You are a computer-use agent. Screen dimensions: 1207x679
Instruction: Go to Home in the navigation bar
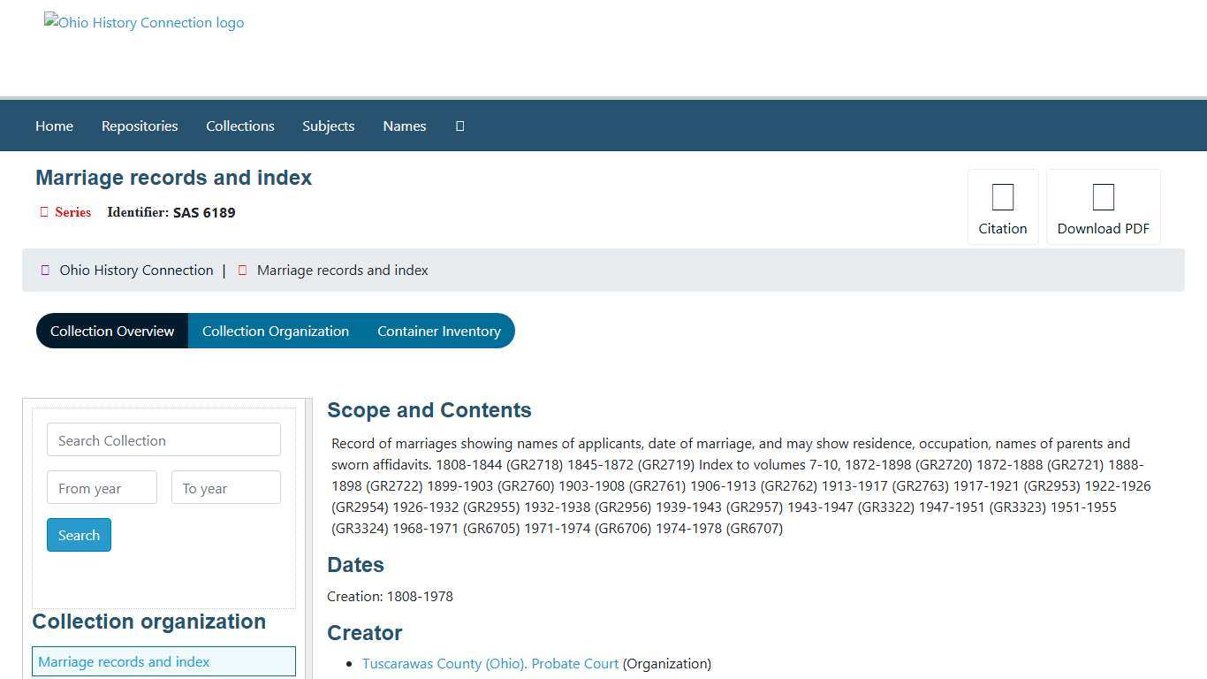54,126
